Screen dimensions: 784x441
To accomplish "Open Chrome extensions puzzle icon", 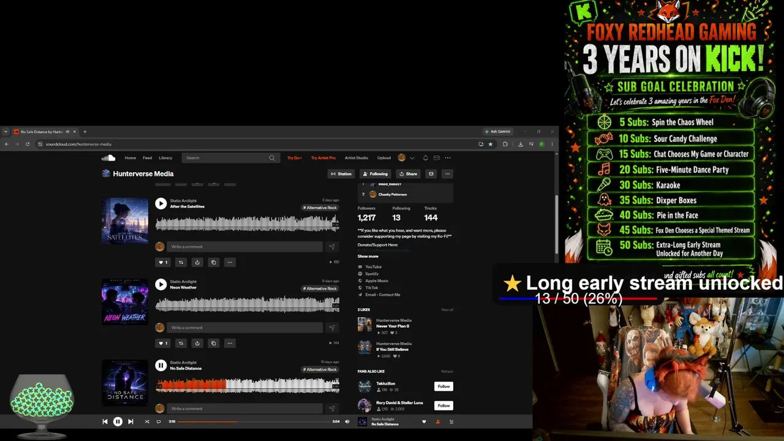I will click(x=505, y=144).
